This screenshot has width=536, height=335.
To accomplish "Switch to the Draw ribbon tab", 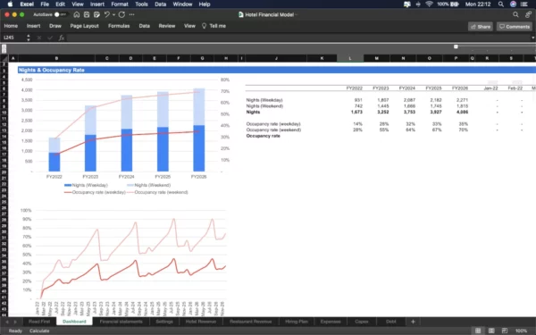I will (55, 26).
